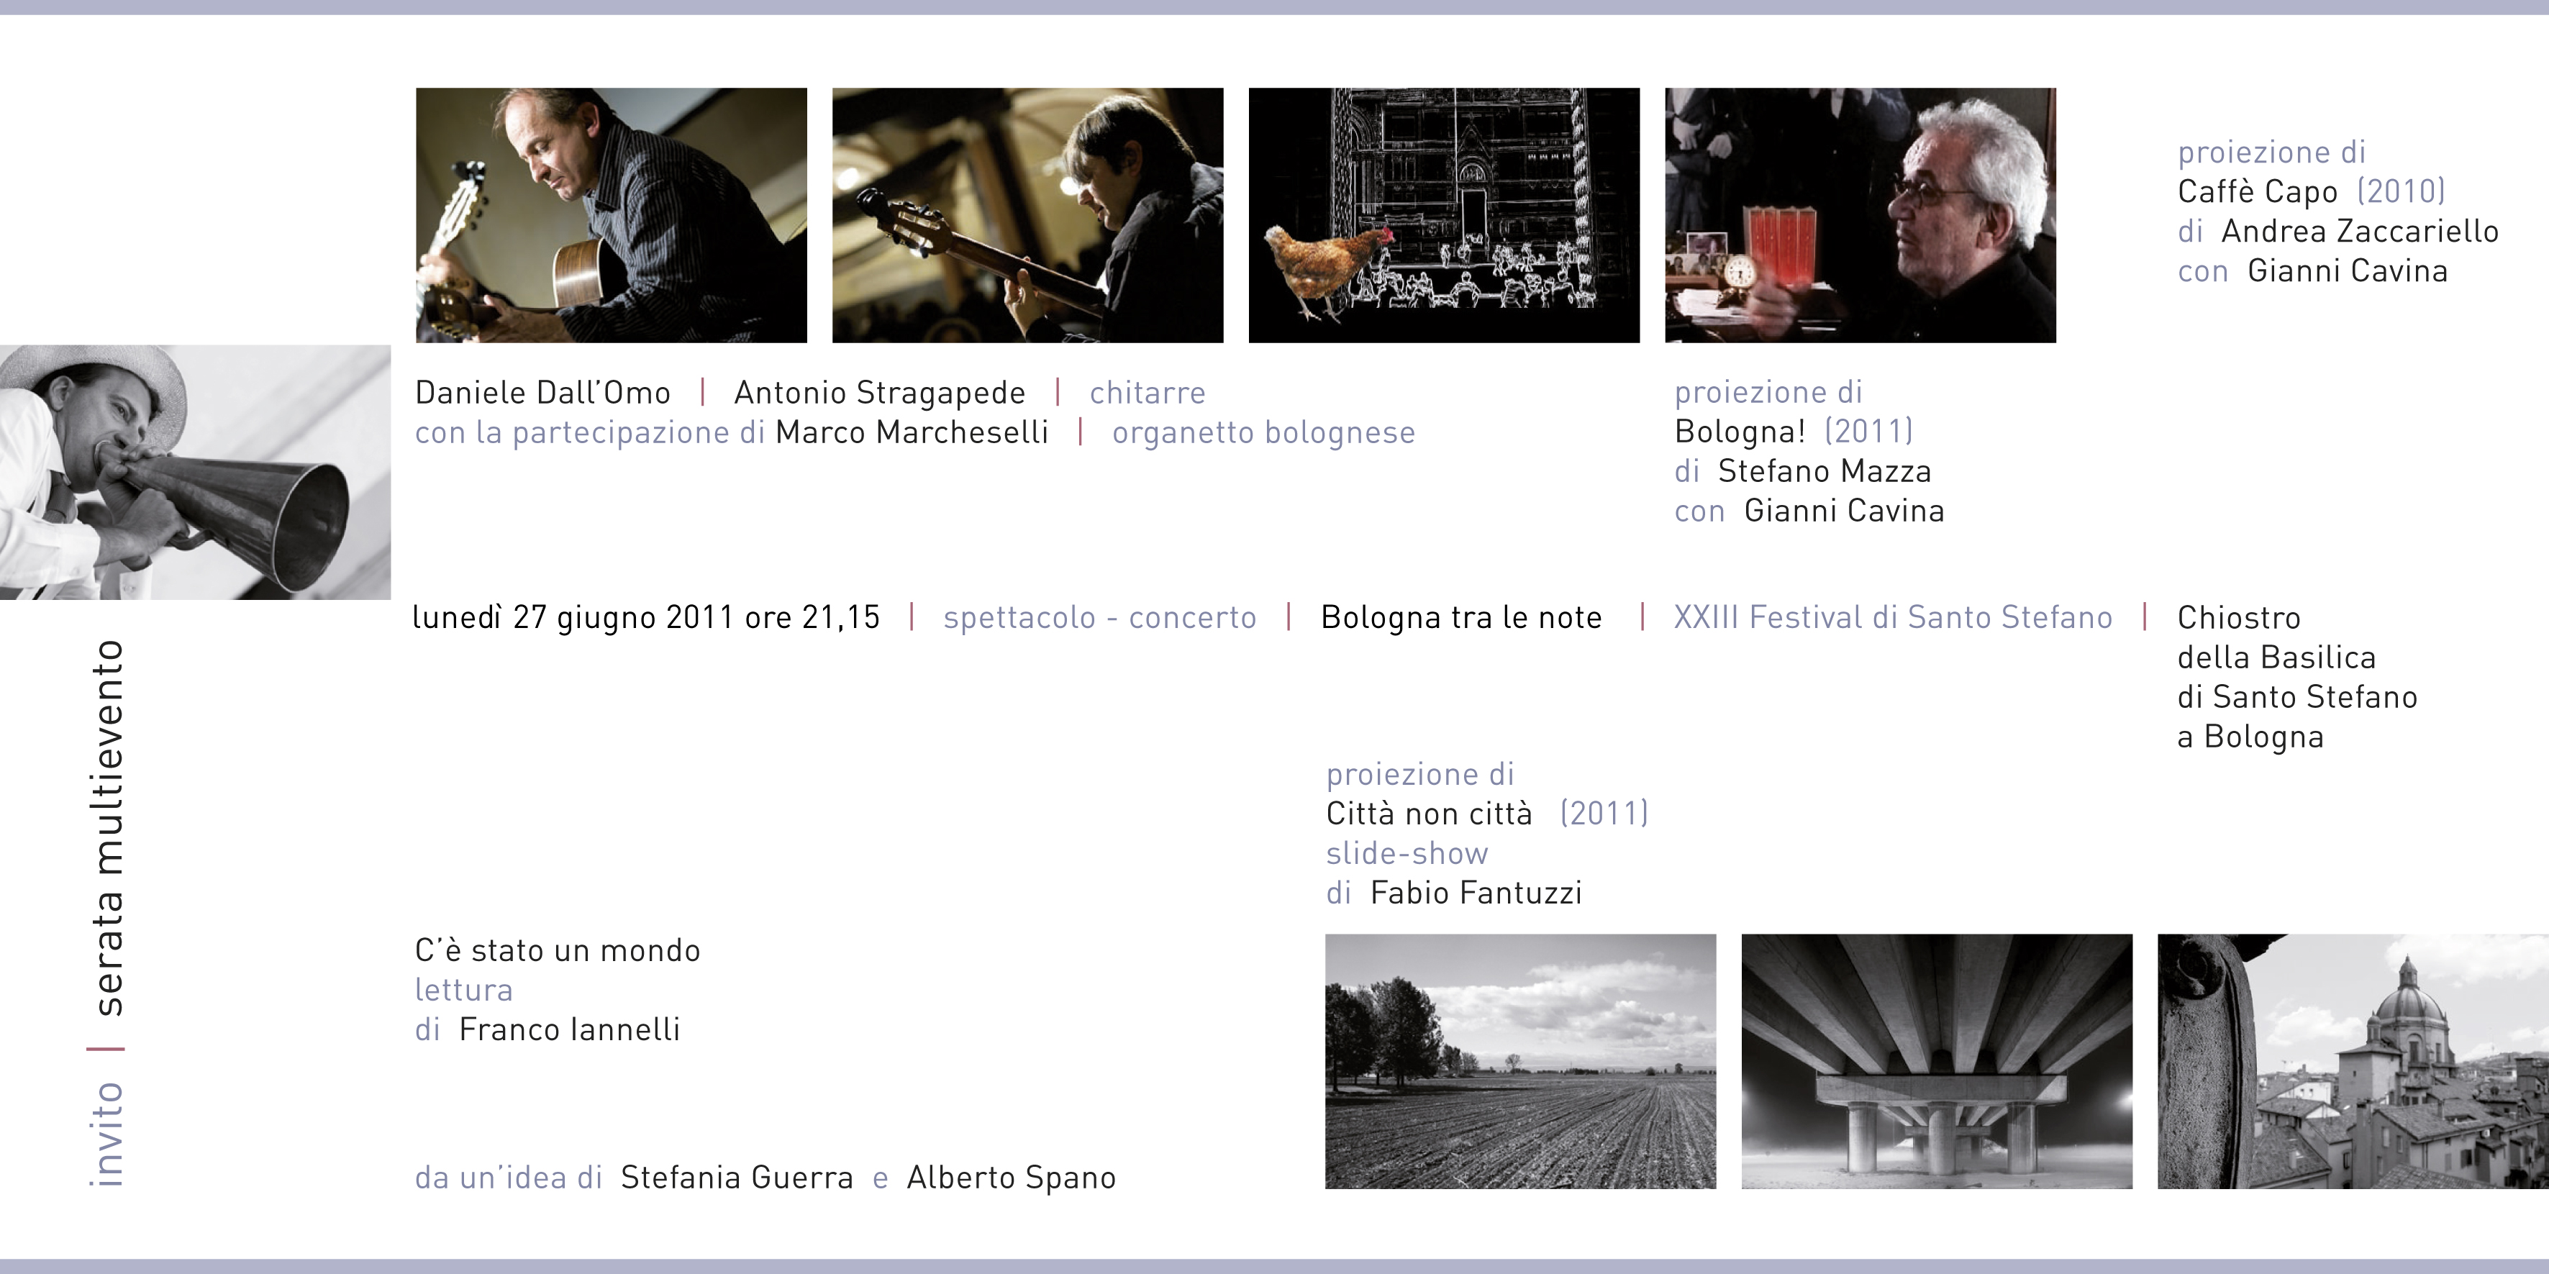Click the church dome cityscape photo
Image resolution: width=2549 pixels, height=1274 pixels.
[x=2352, y=1060]
